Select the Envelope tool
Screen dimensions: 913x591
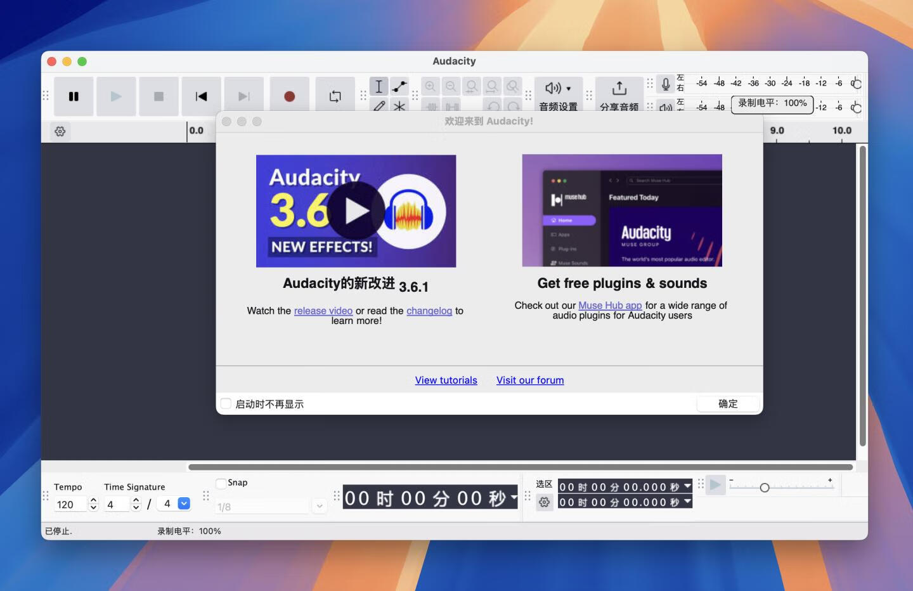(x=399, y=86)
